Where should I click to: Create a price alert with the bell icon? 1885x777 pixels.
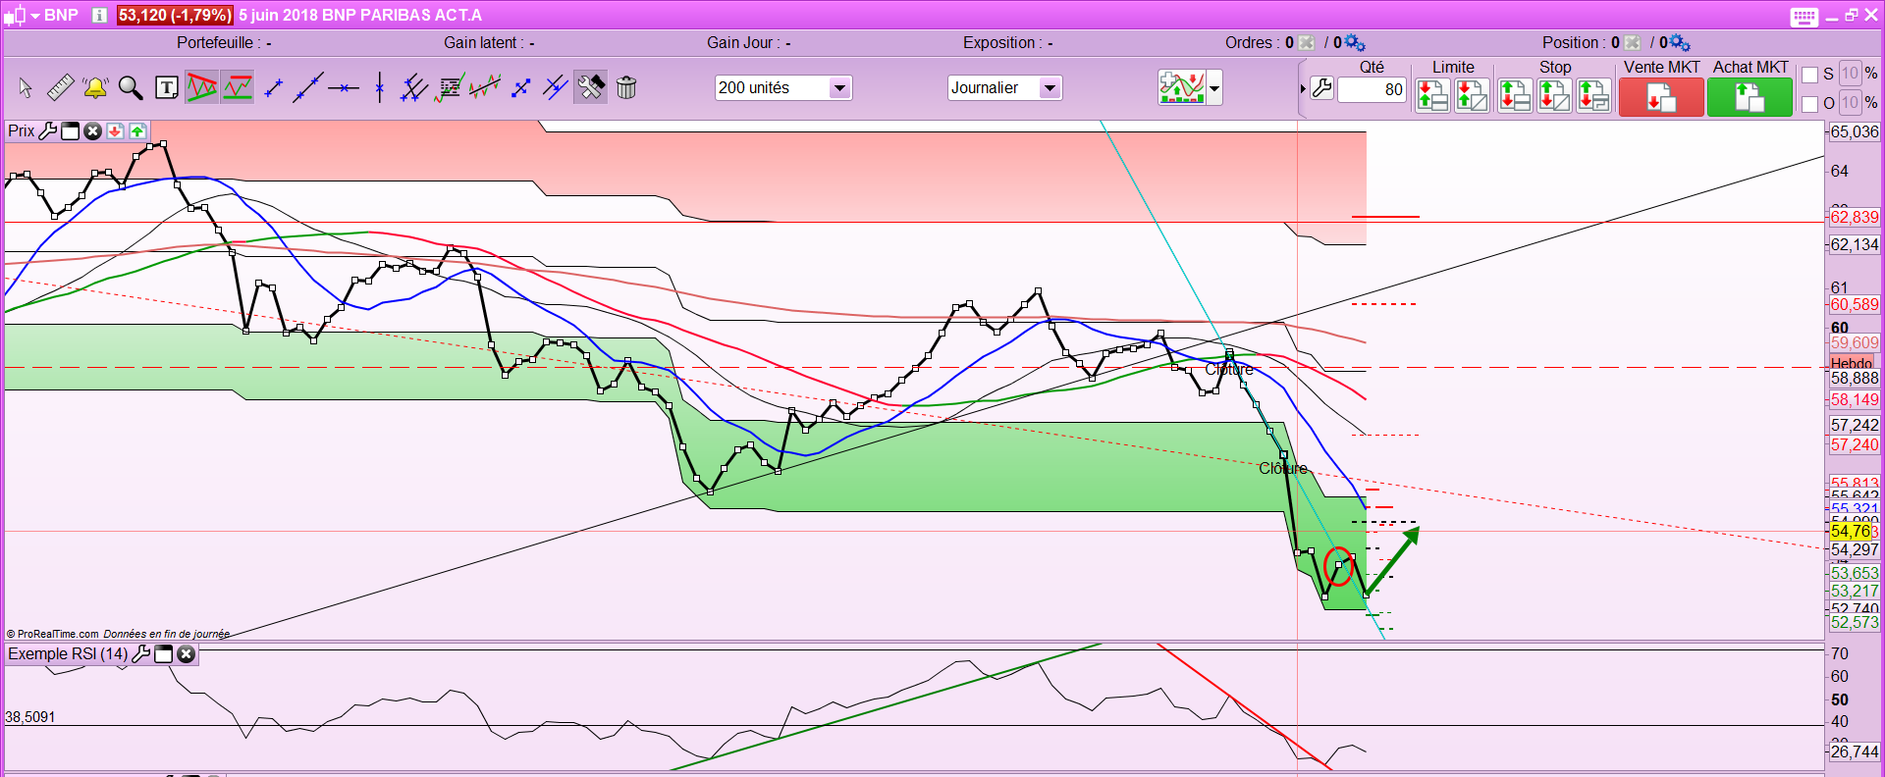point(95,88)
